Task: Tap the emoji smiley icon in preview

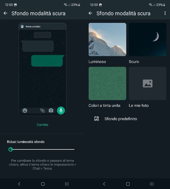Action: (25, 110)
